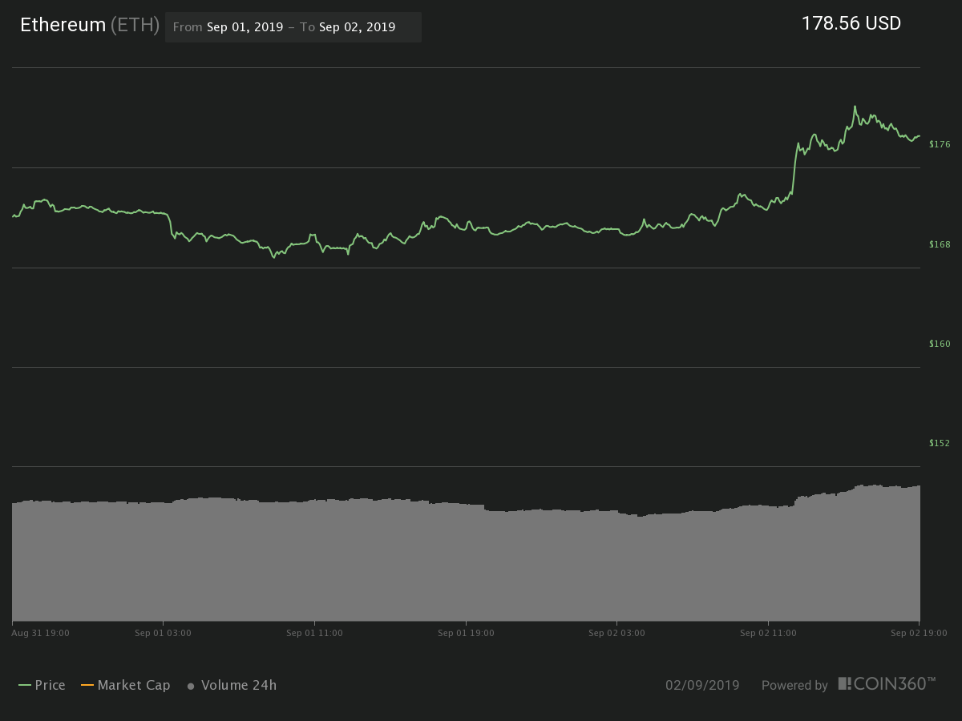Click the Sep 01 11:00 time label
962x721 pixels.
click(314, 633)
